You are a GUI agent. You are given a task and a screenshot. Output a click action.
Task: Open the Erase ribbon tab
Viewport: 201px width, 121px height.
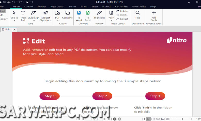tap(95, 6)
